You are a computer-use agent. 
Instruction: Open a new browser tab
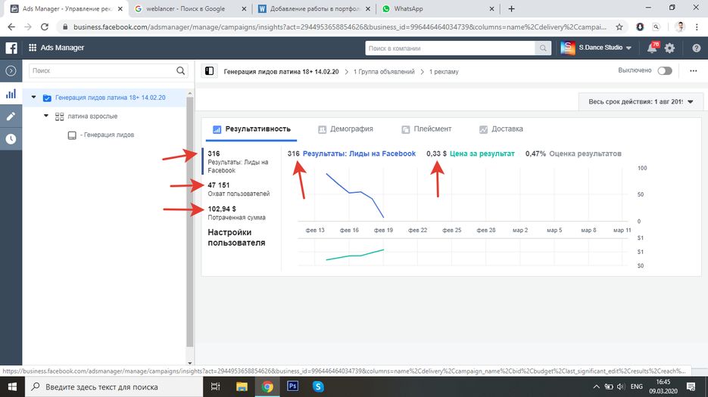[511, 9]
